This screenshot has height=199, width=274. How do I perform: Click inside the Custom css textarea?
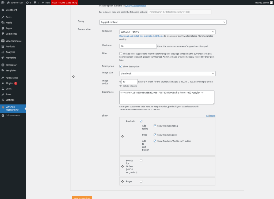pyautogui.click(x=167, y=97)
